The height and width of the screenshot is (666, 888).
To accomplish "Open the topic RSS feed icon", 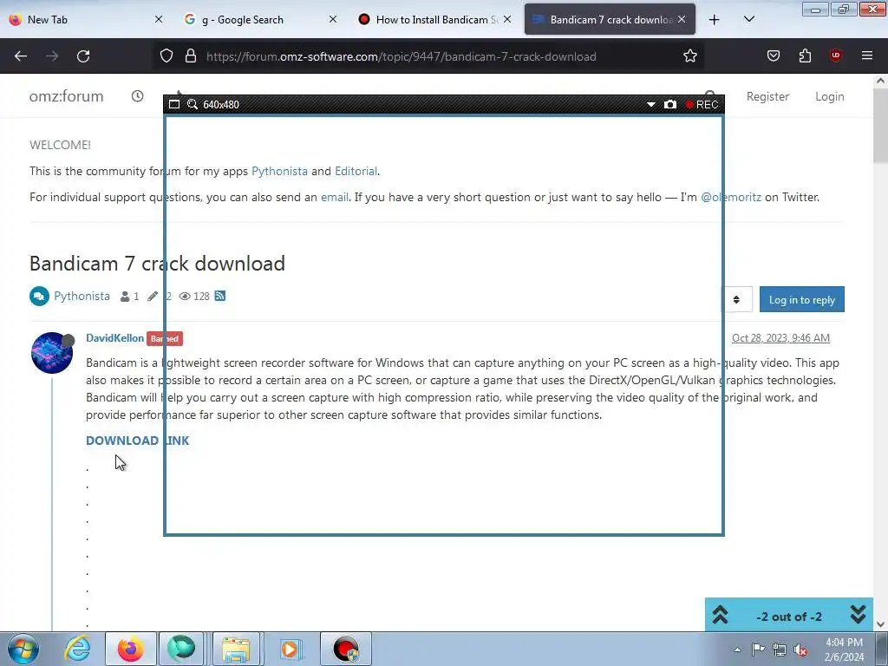I will pos(220,296).
